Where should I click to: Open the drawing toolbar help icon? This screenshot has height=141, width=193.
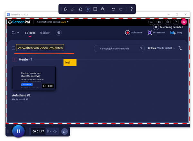tap(131, 9)
